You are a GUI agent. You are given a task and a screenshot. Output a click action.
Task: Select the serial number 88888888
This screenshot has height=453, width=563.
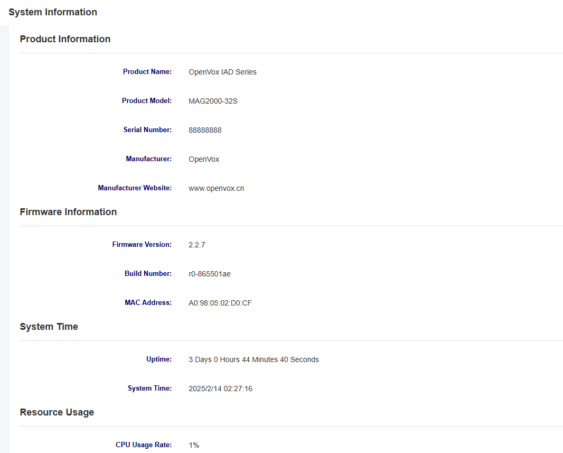205,130
